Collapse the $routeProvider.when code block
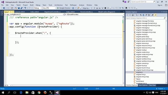 tap(9, 33)
